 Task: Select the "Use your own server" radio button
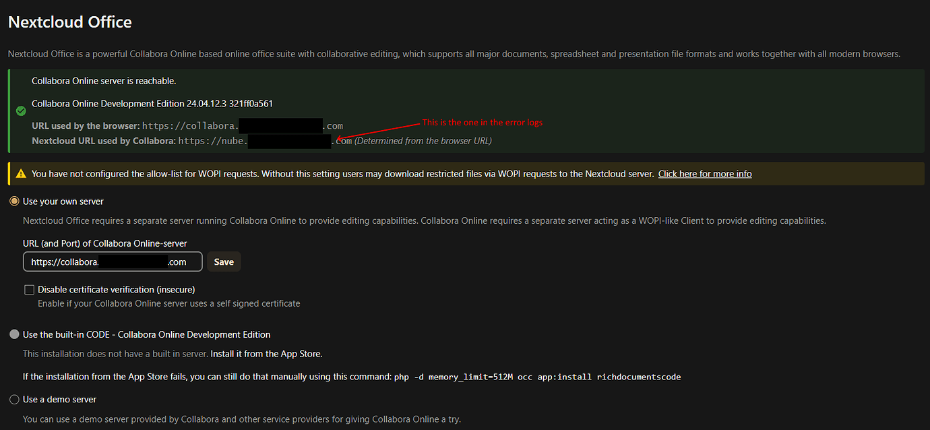point(14,201)
